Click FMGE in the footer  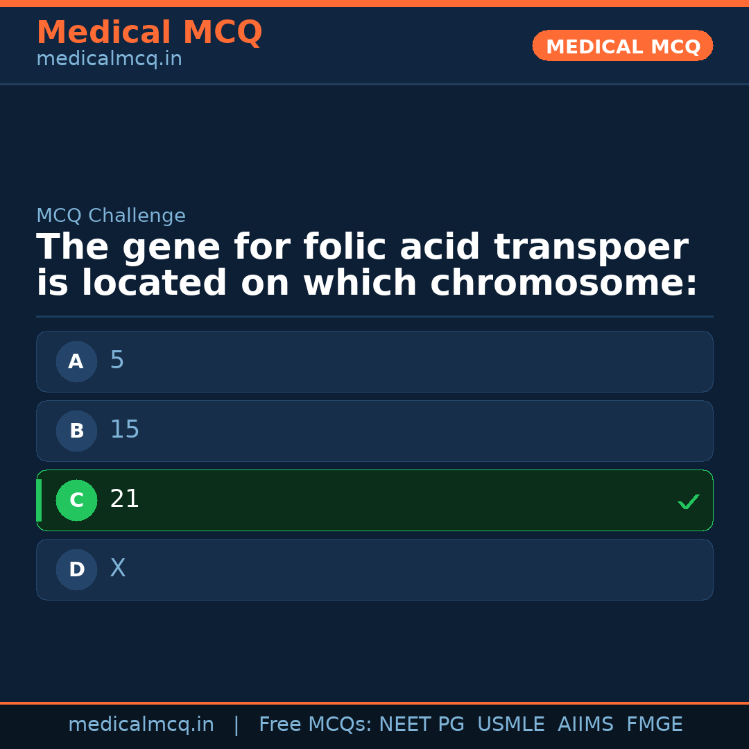(655, 725)
